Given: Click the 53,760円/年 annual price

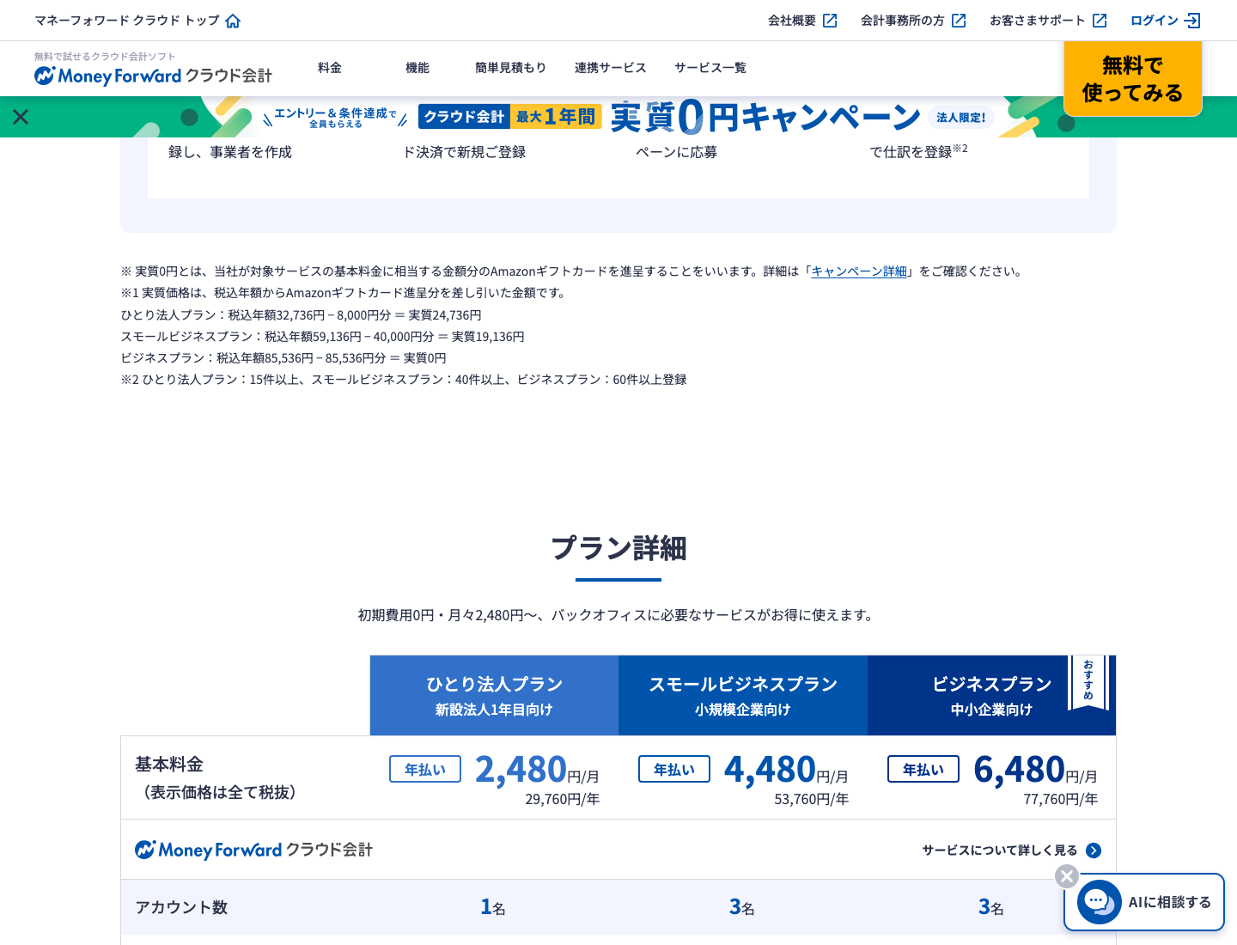Looking at the screenshot, I should [x=812, y=799].
